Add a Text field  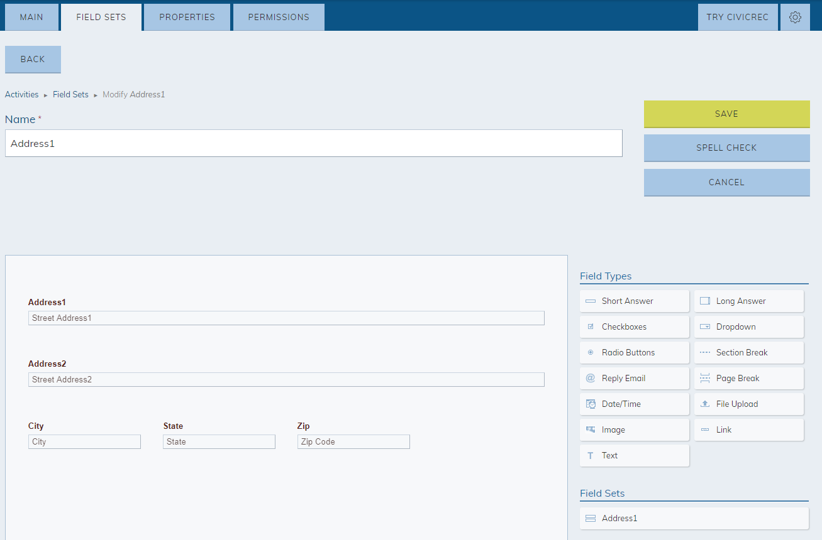pos(635,456)
